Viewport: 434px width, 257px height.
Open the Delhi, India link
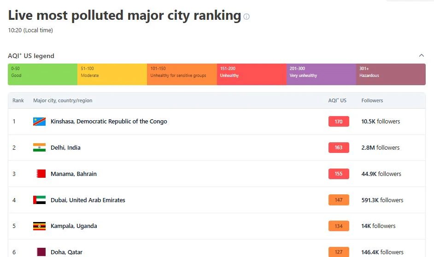point(65,148)
